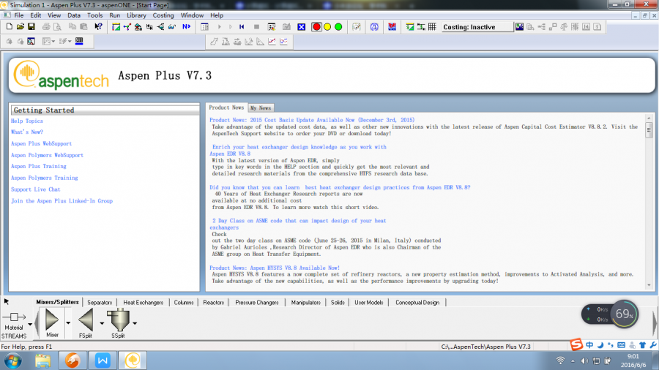Open Aspen HYSYS V8.8 Available Now link

click(x=275, y=268)
